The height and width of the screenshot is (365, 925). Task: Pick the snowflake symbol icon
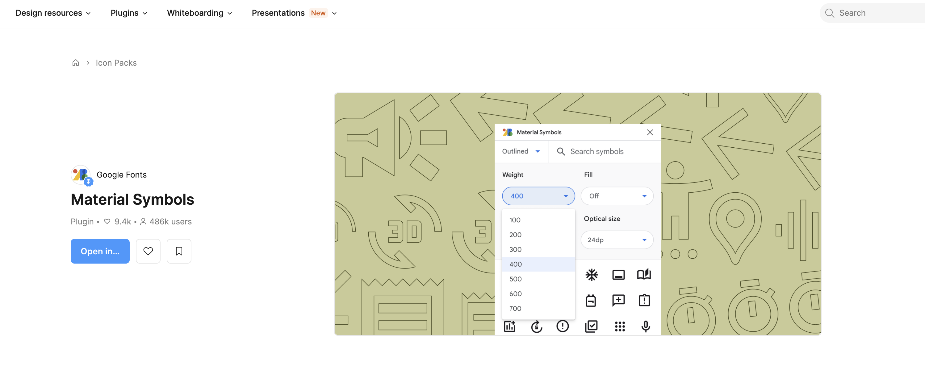tap(592, 275)
